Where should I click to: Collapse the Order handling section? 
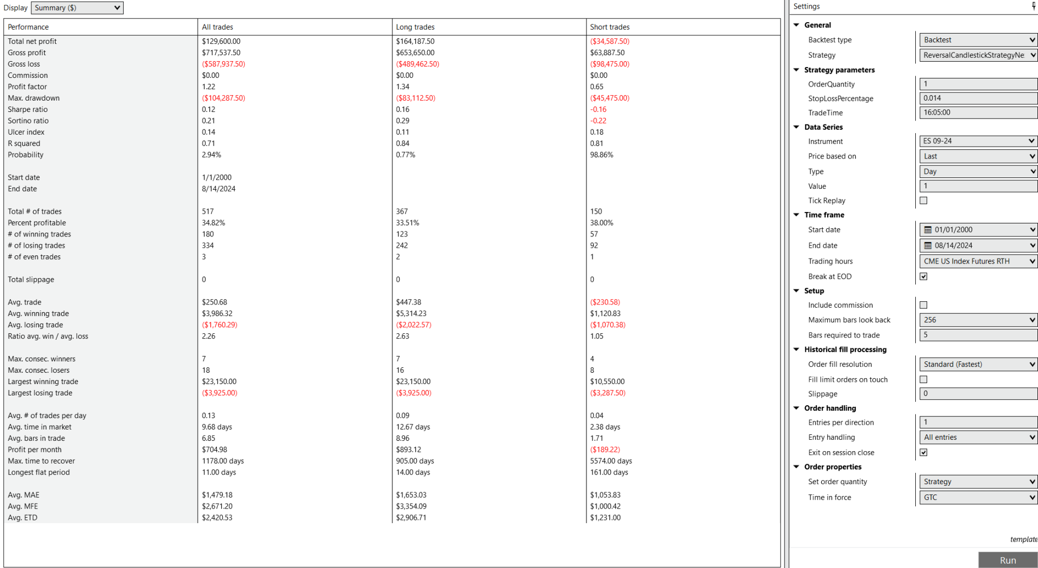[796, 408]
